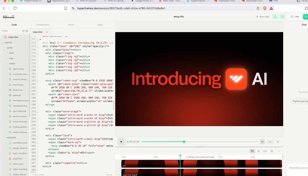
Task: Switch to the Tasks tab
Action: [100, 25]
